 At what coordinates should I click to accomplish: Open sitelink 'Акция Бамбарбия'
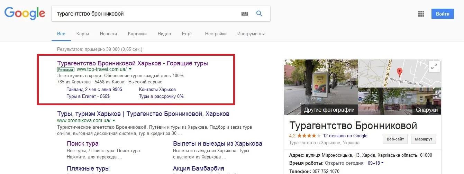pos(199,169)
